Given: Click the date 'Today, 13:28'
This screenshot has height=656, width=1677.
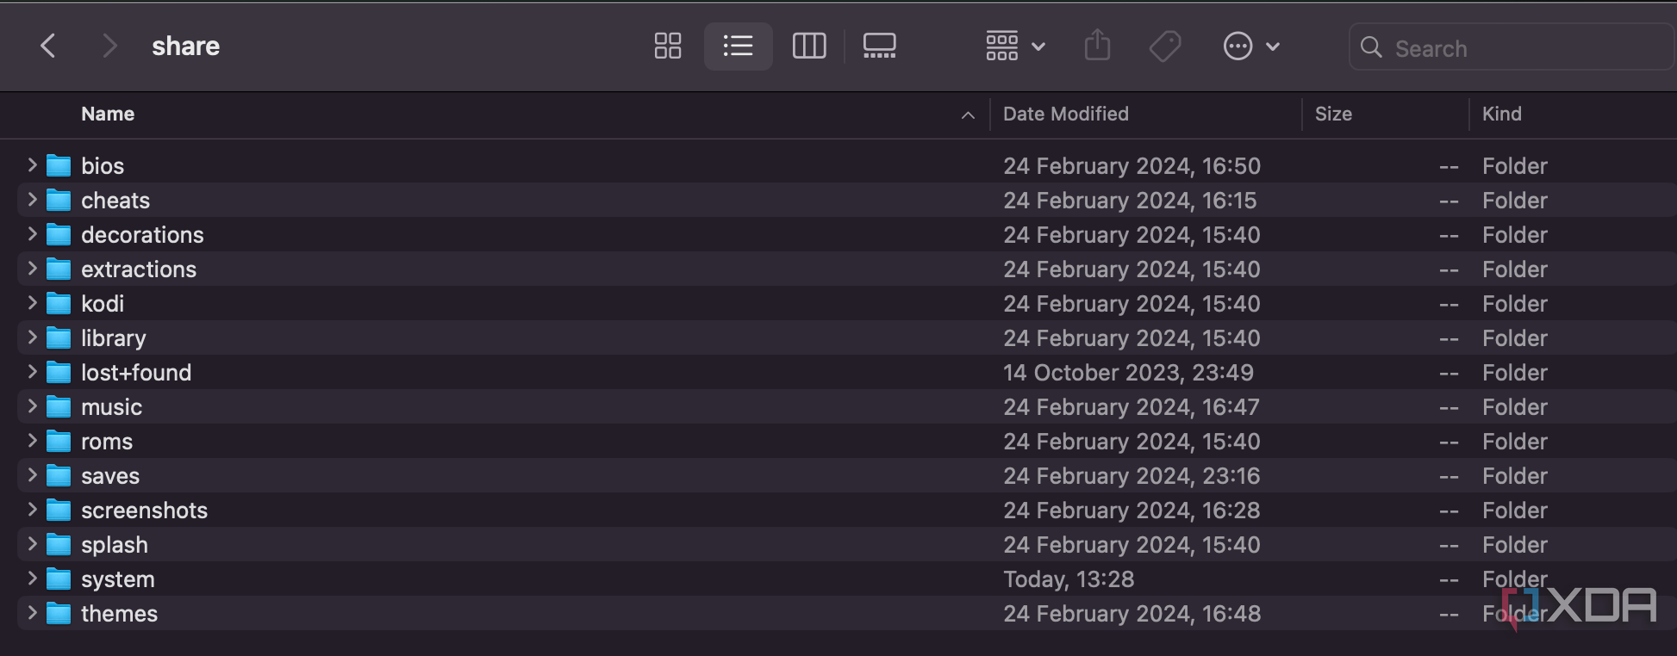Looking at the screenshot, I should [x=1069, y=579].
